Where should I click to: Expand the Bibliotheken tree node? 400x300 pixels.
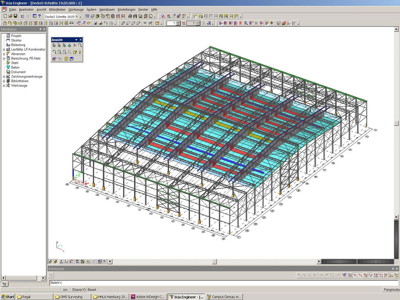(4, 81)
